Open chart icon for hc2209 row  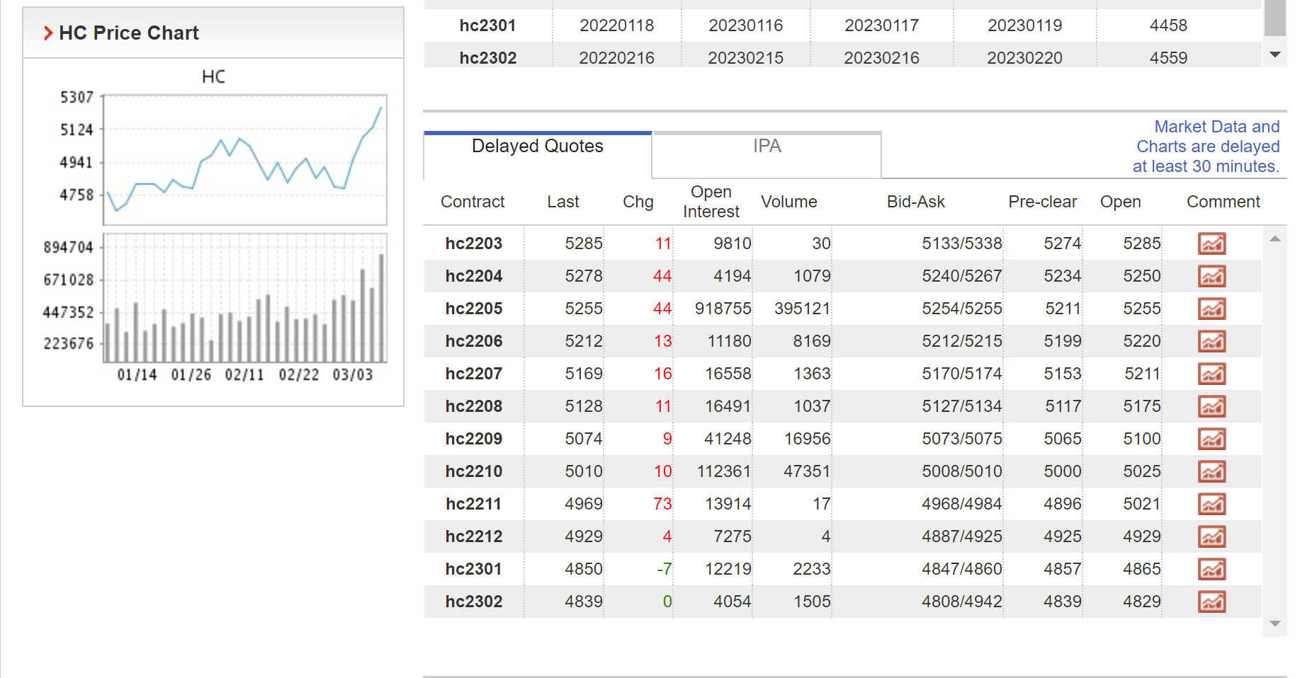point(1211,439)
